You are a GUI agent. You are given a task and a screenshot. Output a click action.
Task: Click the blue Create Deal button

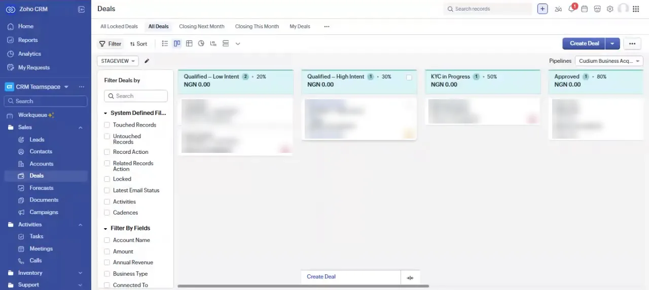584,44
